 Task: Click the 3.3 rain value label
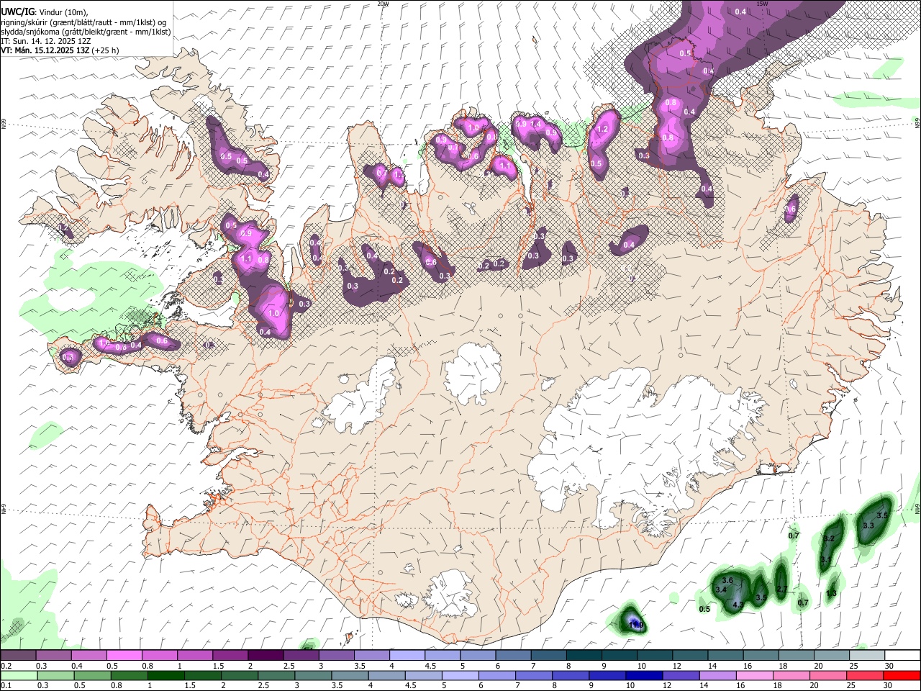point(868,525)
